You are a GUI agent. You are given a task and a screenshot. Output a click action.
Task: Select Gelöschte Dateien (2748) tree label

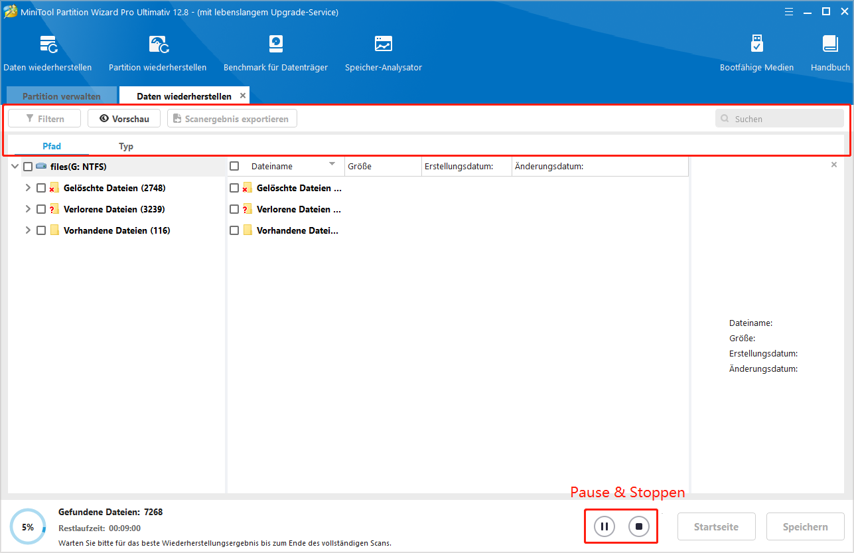coord(115,188)
